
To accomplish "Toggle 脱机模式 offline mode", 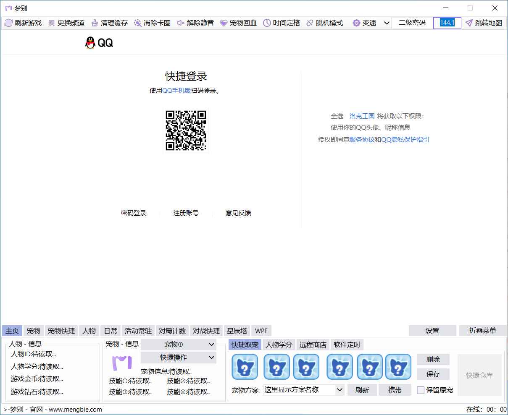I will 310,23.
